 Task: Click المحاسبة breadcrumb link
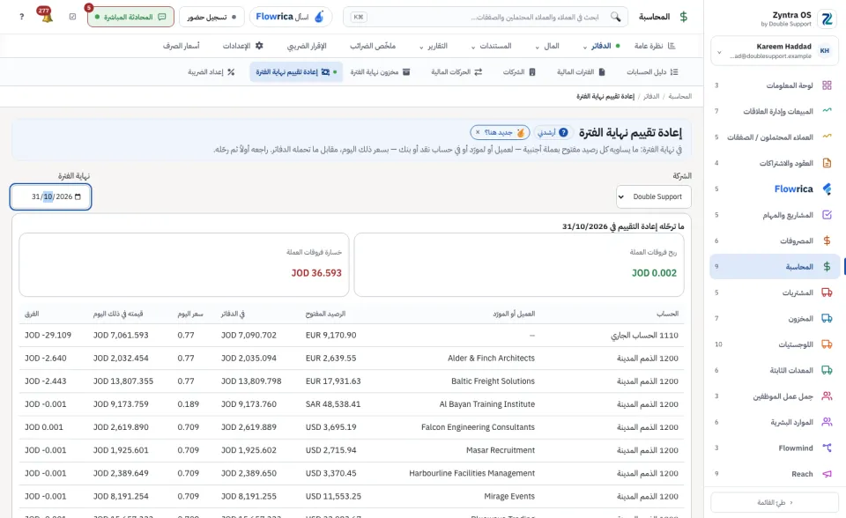click(679, 96)
